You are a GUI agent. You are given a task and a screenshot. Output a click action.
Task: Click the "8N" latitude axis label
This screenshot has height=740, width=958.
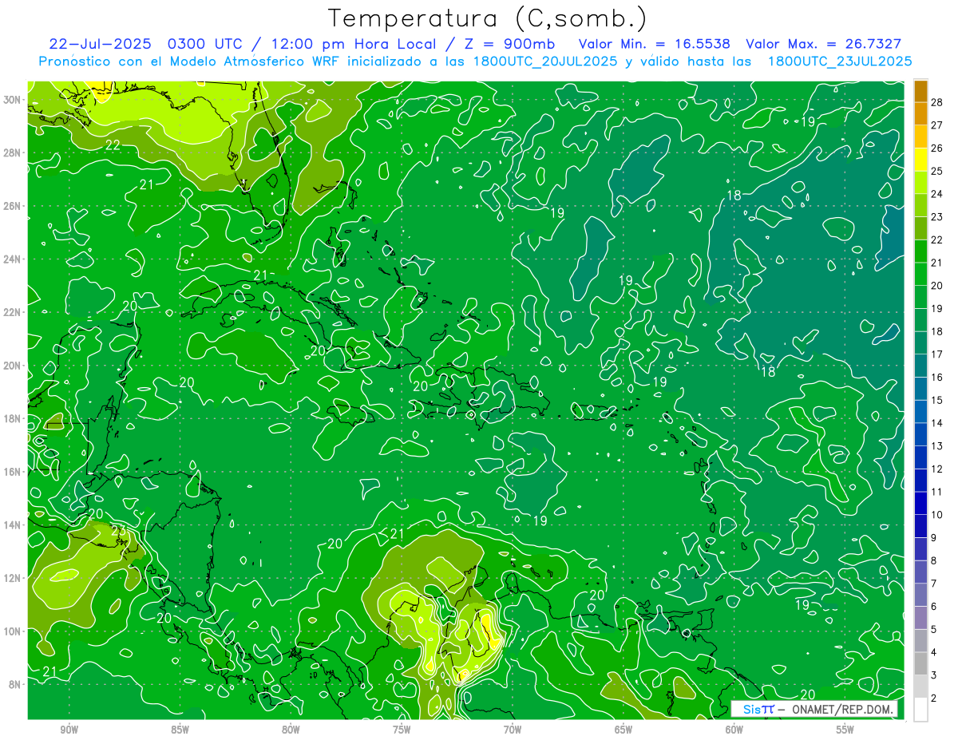pos(15,684)
